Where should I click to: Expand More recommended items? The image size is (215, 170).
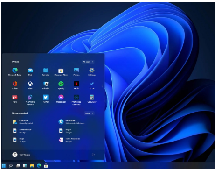click(89, 113)
